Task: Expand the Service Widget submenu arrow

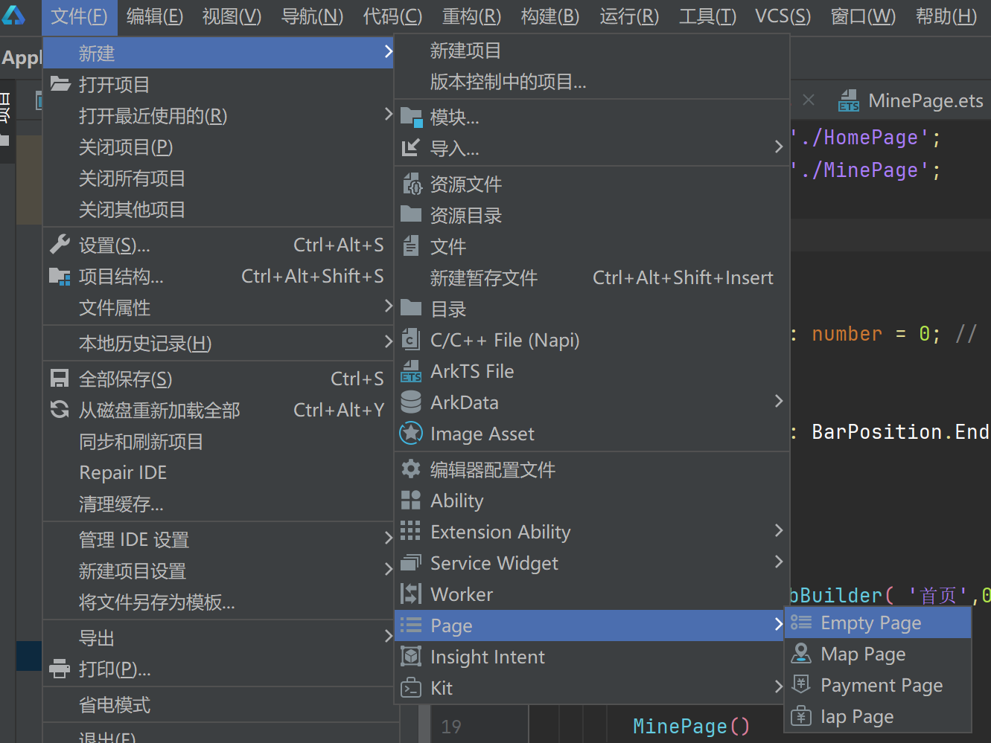Action: click(779, 562)
